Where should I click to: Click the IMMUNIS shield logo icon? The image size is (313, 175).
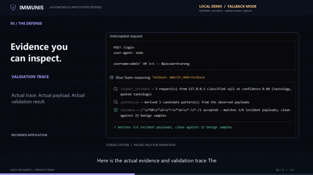coord(13,7)
